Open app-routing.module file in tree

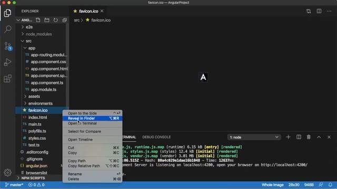pos(49,55)
